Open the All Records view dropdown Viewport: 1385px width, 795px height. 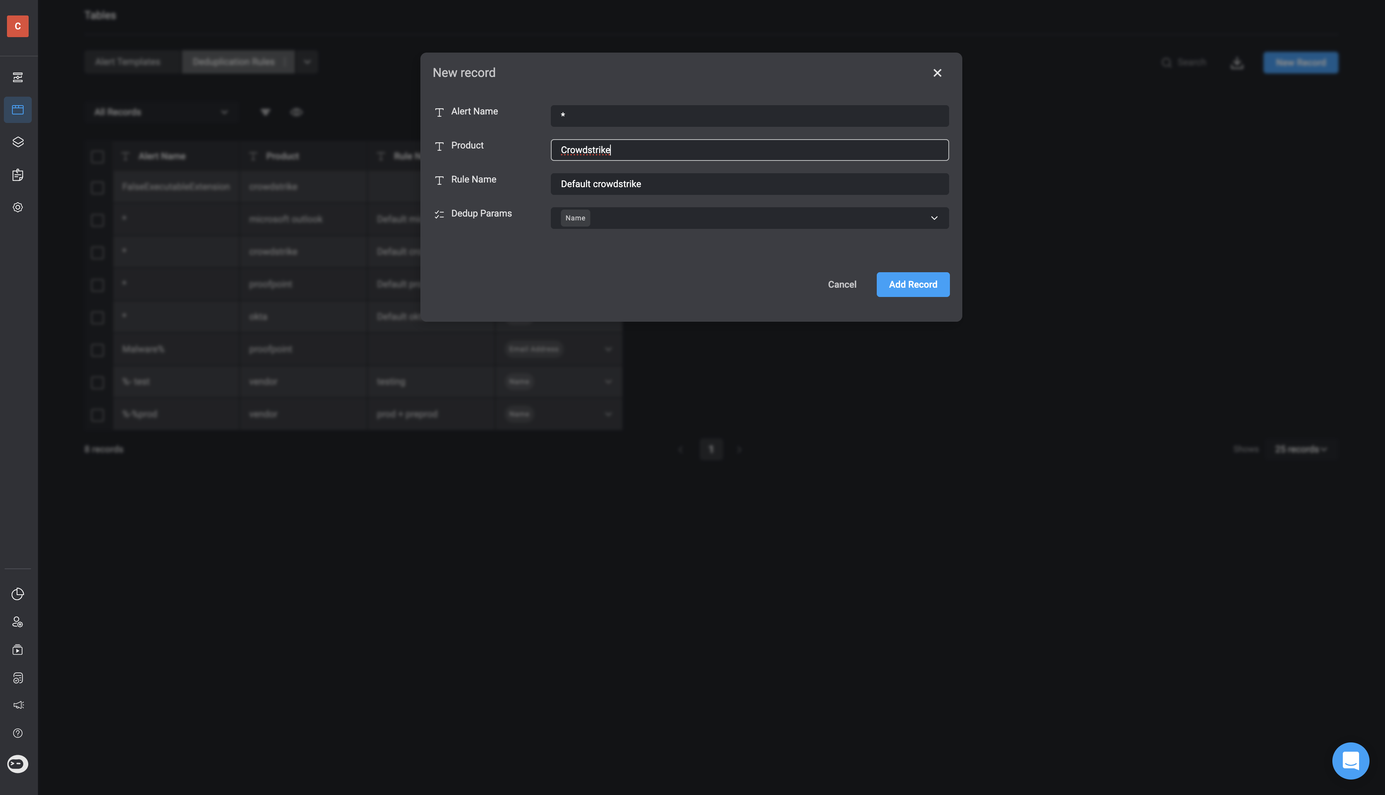pos(161,112)
